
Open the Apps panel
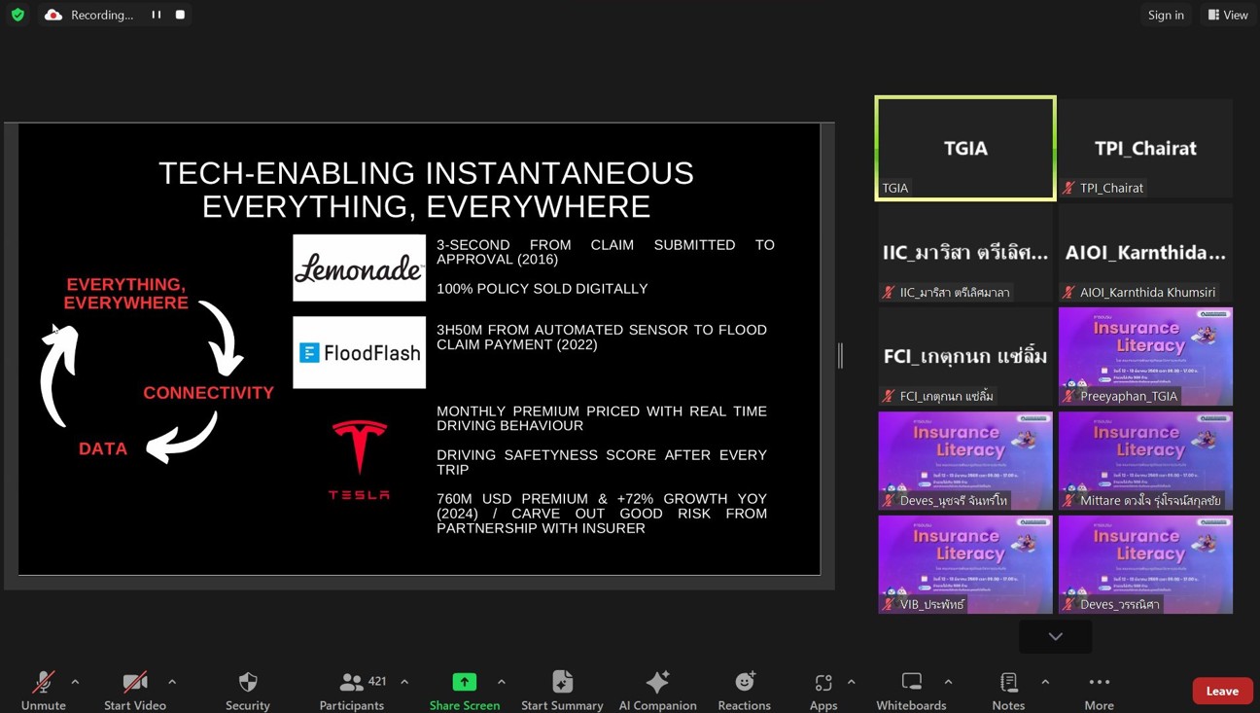coord(823,691)
